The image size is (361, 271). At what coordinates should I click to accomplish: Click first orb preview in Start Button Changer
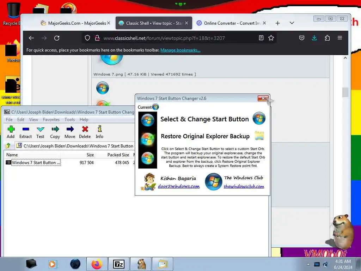[148, 120]
